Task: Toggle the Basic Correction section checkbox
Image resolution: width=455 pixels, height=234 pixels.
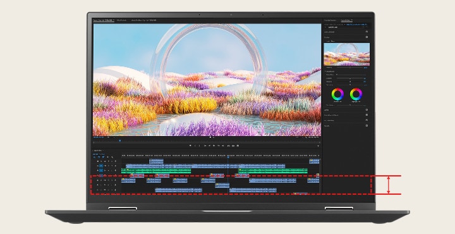Action: [x=367, y=32]
